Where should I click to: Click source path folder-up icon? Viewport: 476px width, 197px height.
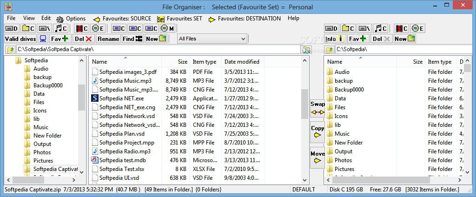pos(10,49)
